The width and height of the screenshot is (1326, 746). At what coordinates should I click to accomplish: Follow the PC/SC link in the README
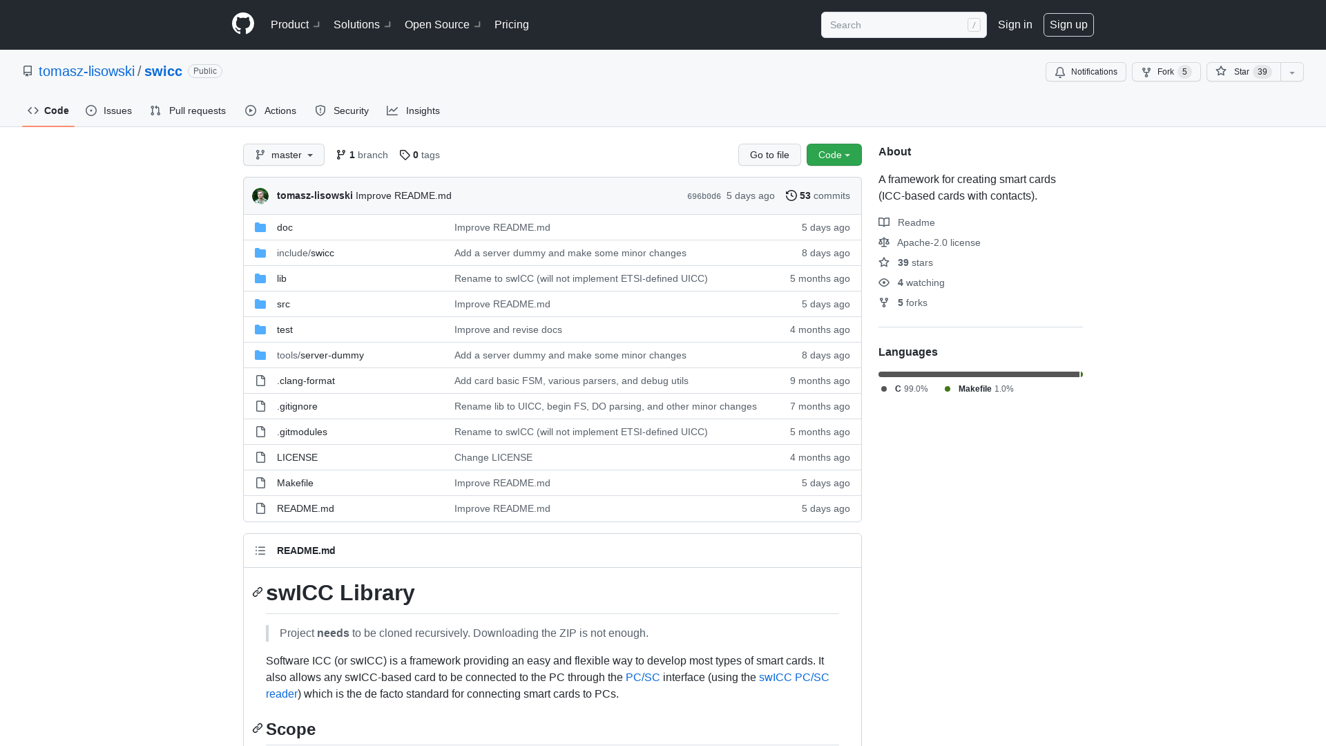642,677
